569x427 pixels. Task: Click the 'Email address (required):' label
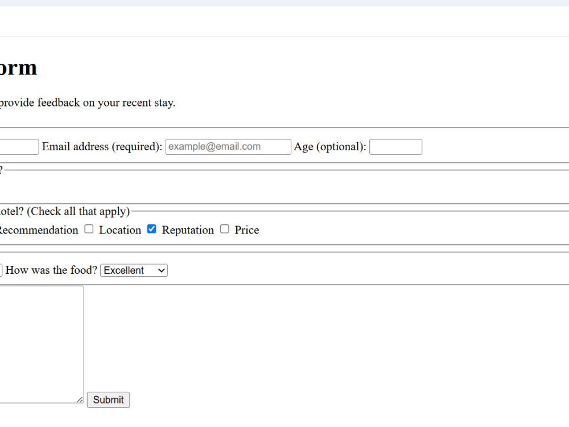102,147
